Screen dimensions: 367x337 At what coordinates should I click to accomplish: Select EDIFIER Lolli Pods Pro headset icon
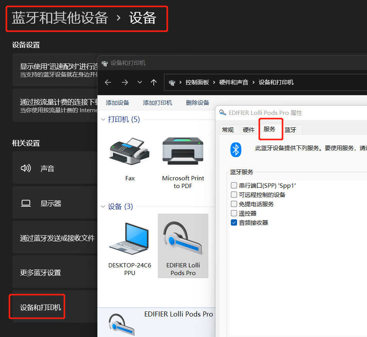coord(183,238)
